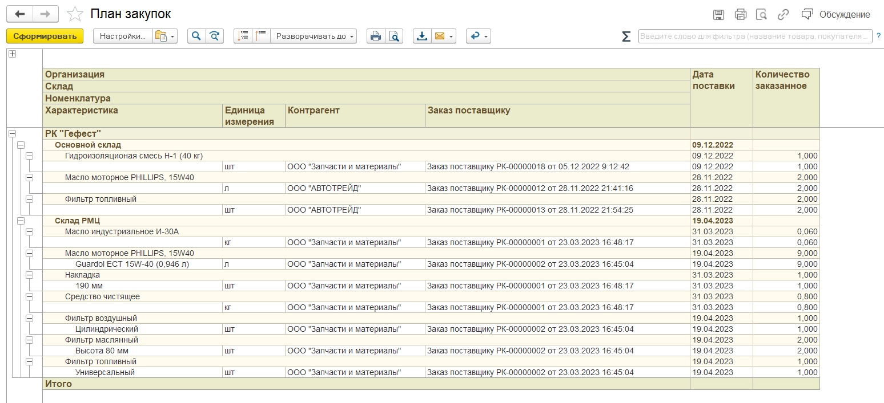Collapse the РК "Гефест" organization group
Image resolution: width=884 pixels, height=403 pixels.
click(x=11, y=134)
